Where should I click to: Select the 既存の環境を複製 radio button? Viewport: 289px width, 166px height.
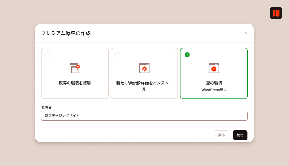[x=48, y=55]
